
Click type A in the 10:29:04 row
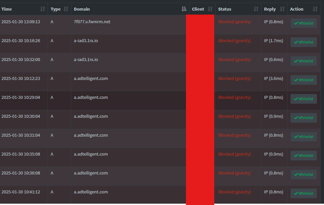[x=52, y=98]
